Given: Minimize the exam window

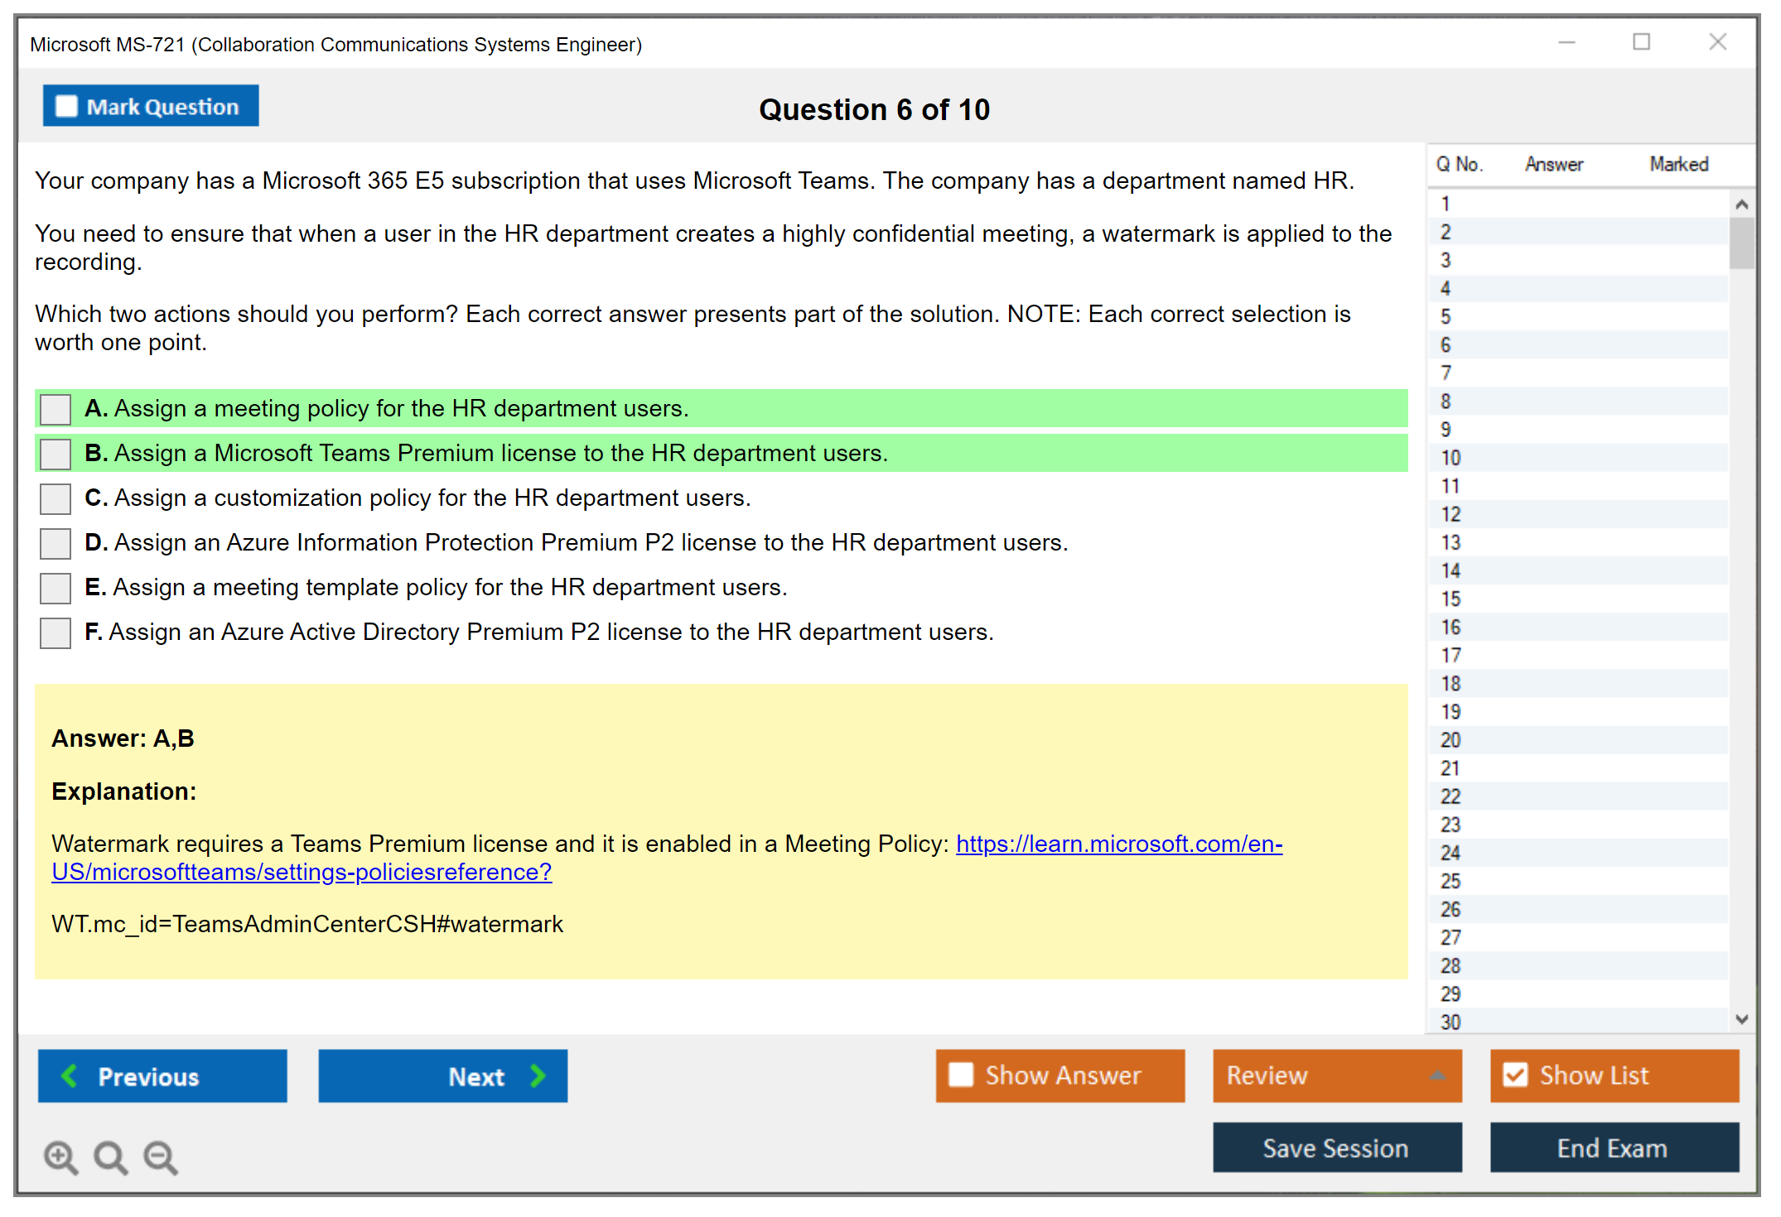Looking at the screenshot, I should click(1566, 42).
